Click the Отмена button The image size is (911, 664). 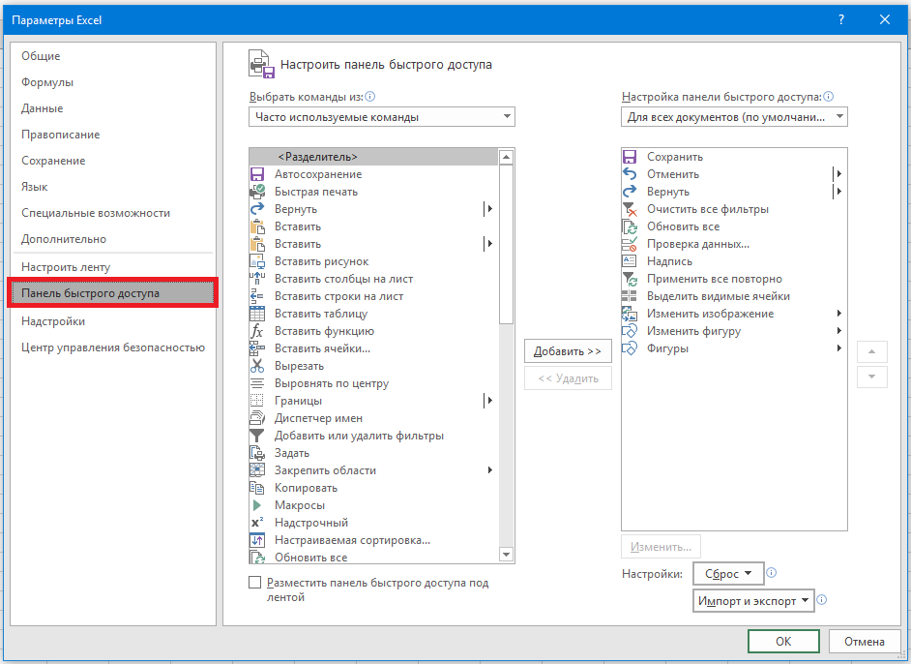click(x=865, y=642)
